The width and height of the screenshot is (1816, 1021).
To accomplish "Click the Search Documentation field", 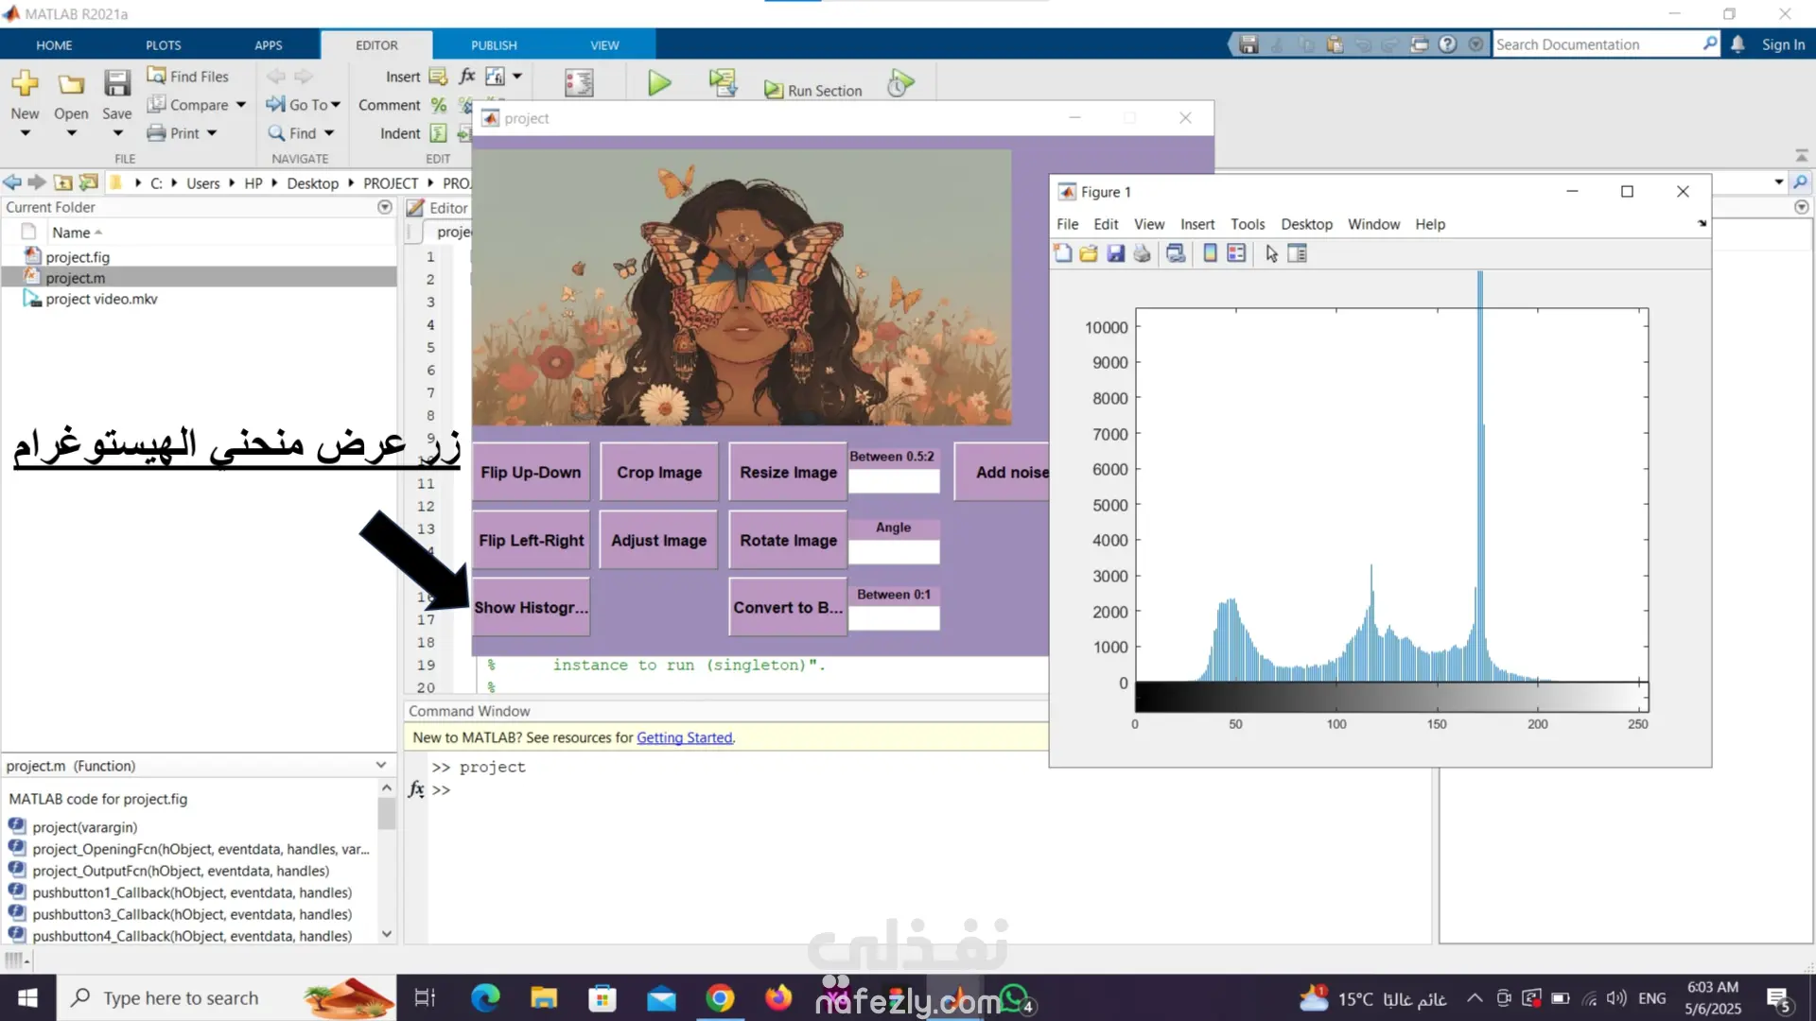I will pos(1598,44).
